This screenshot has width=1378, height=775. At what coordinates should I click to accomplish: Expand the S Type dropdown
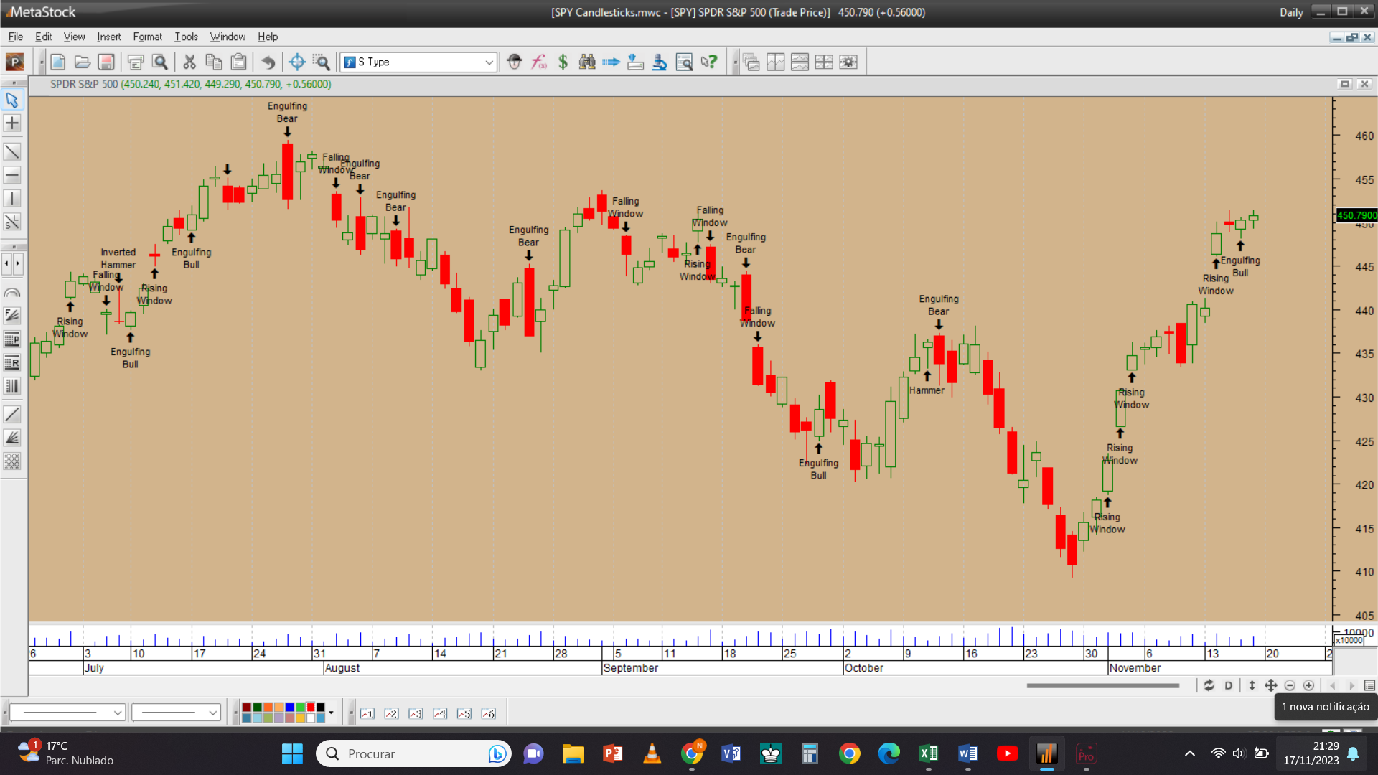(x=489, y=62)
